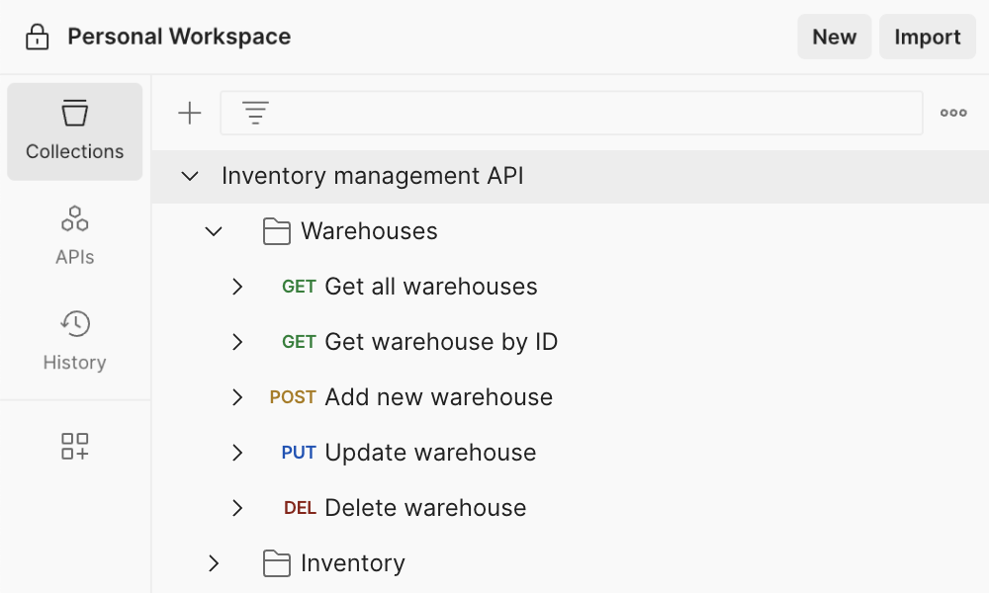This screenshot has height=593, width=989.
Task: Collapse the Inventory management API collection
Action: pyautogui.click(x=190, y=176)
